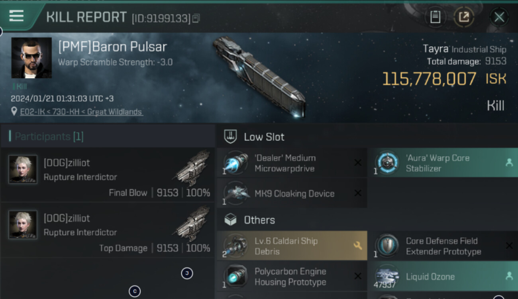This screenshot has width=518, height=299.
Task: Open the hamburger main menu
Action: (16, 16)
